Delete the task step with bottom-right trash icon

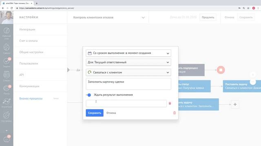pyautogui.click(x=175, y=113)
